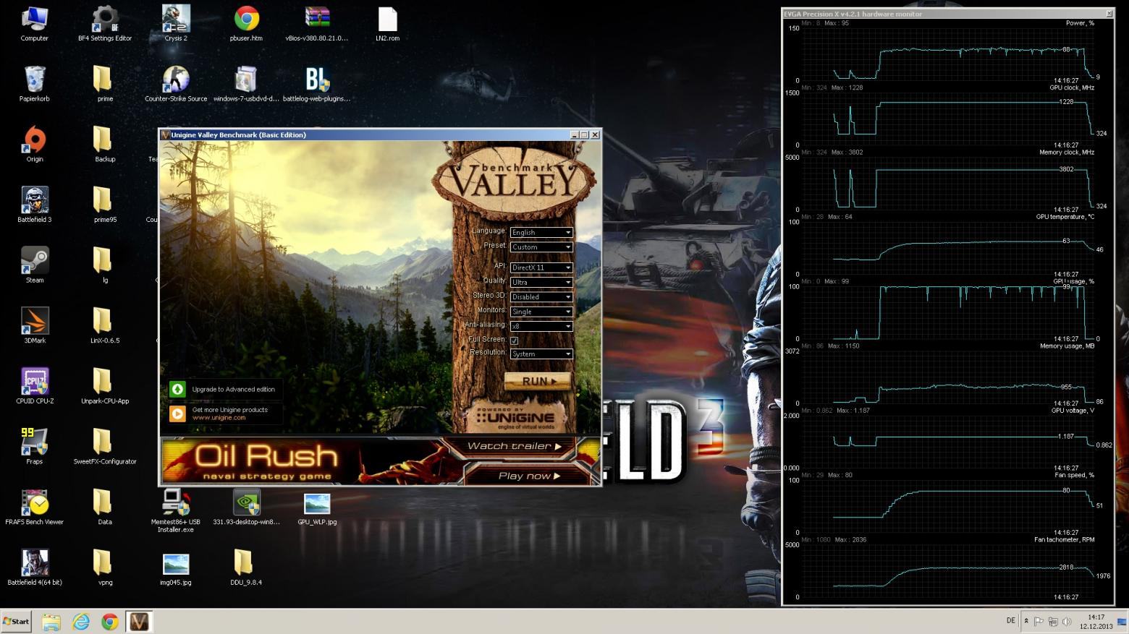1129x634 pixels.
Task: Click the network tray icon
Action: click(1053, 621)
